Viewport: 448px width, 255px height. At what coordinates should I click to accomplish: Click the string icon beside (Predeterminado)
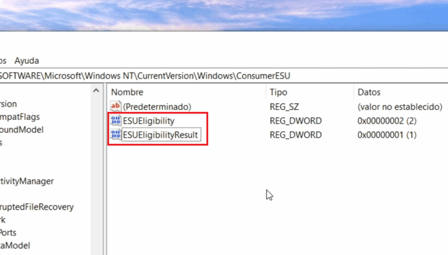(x=115, y=106)
